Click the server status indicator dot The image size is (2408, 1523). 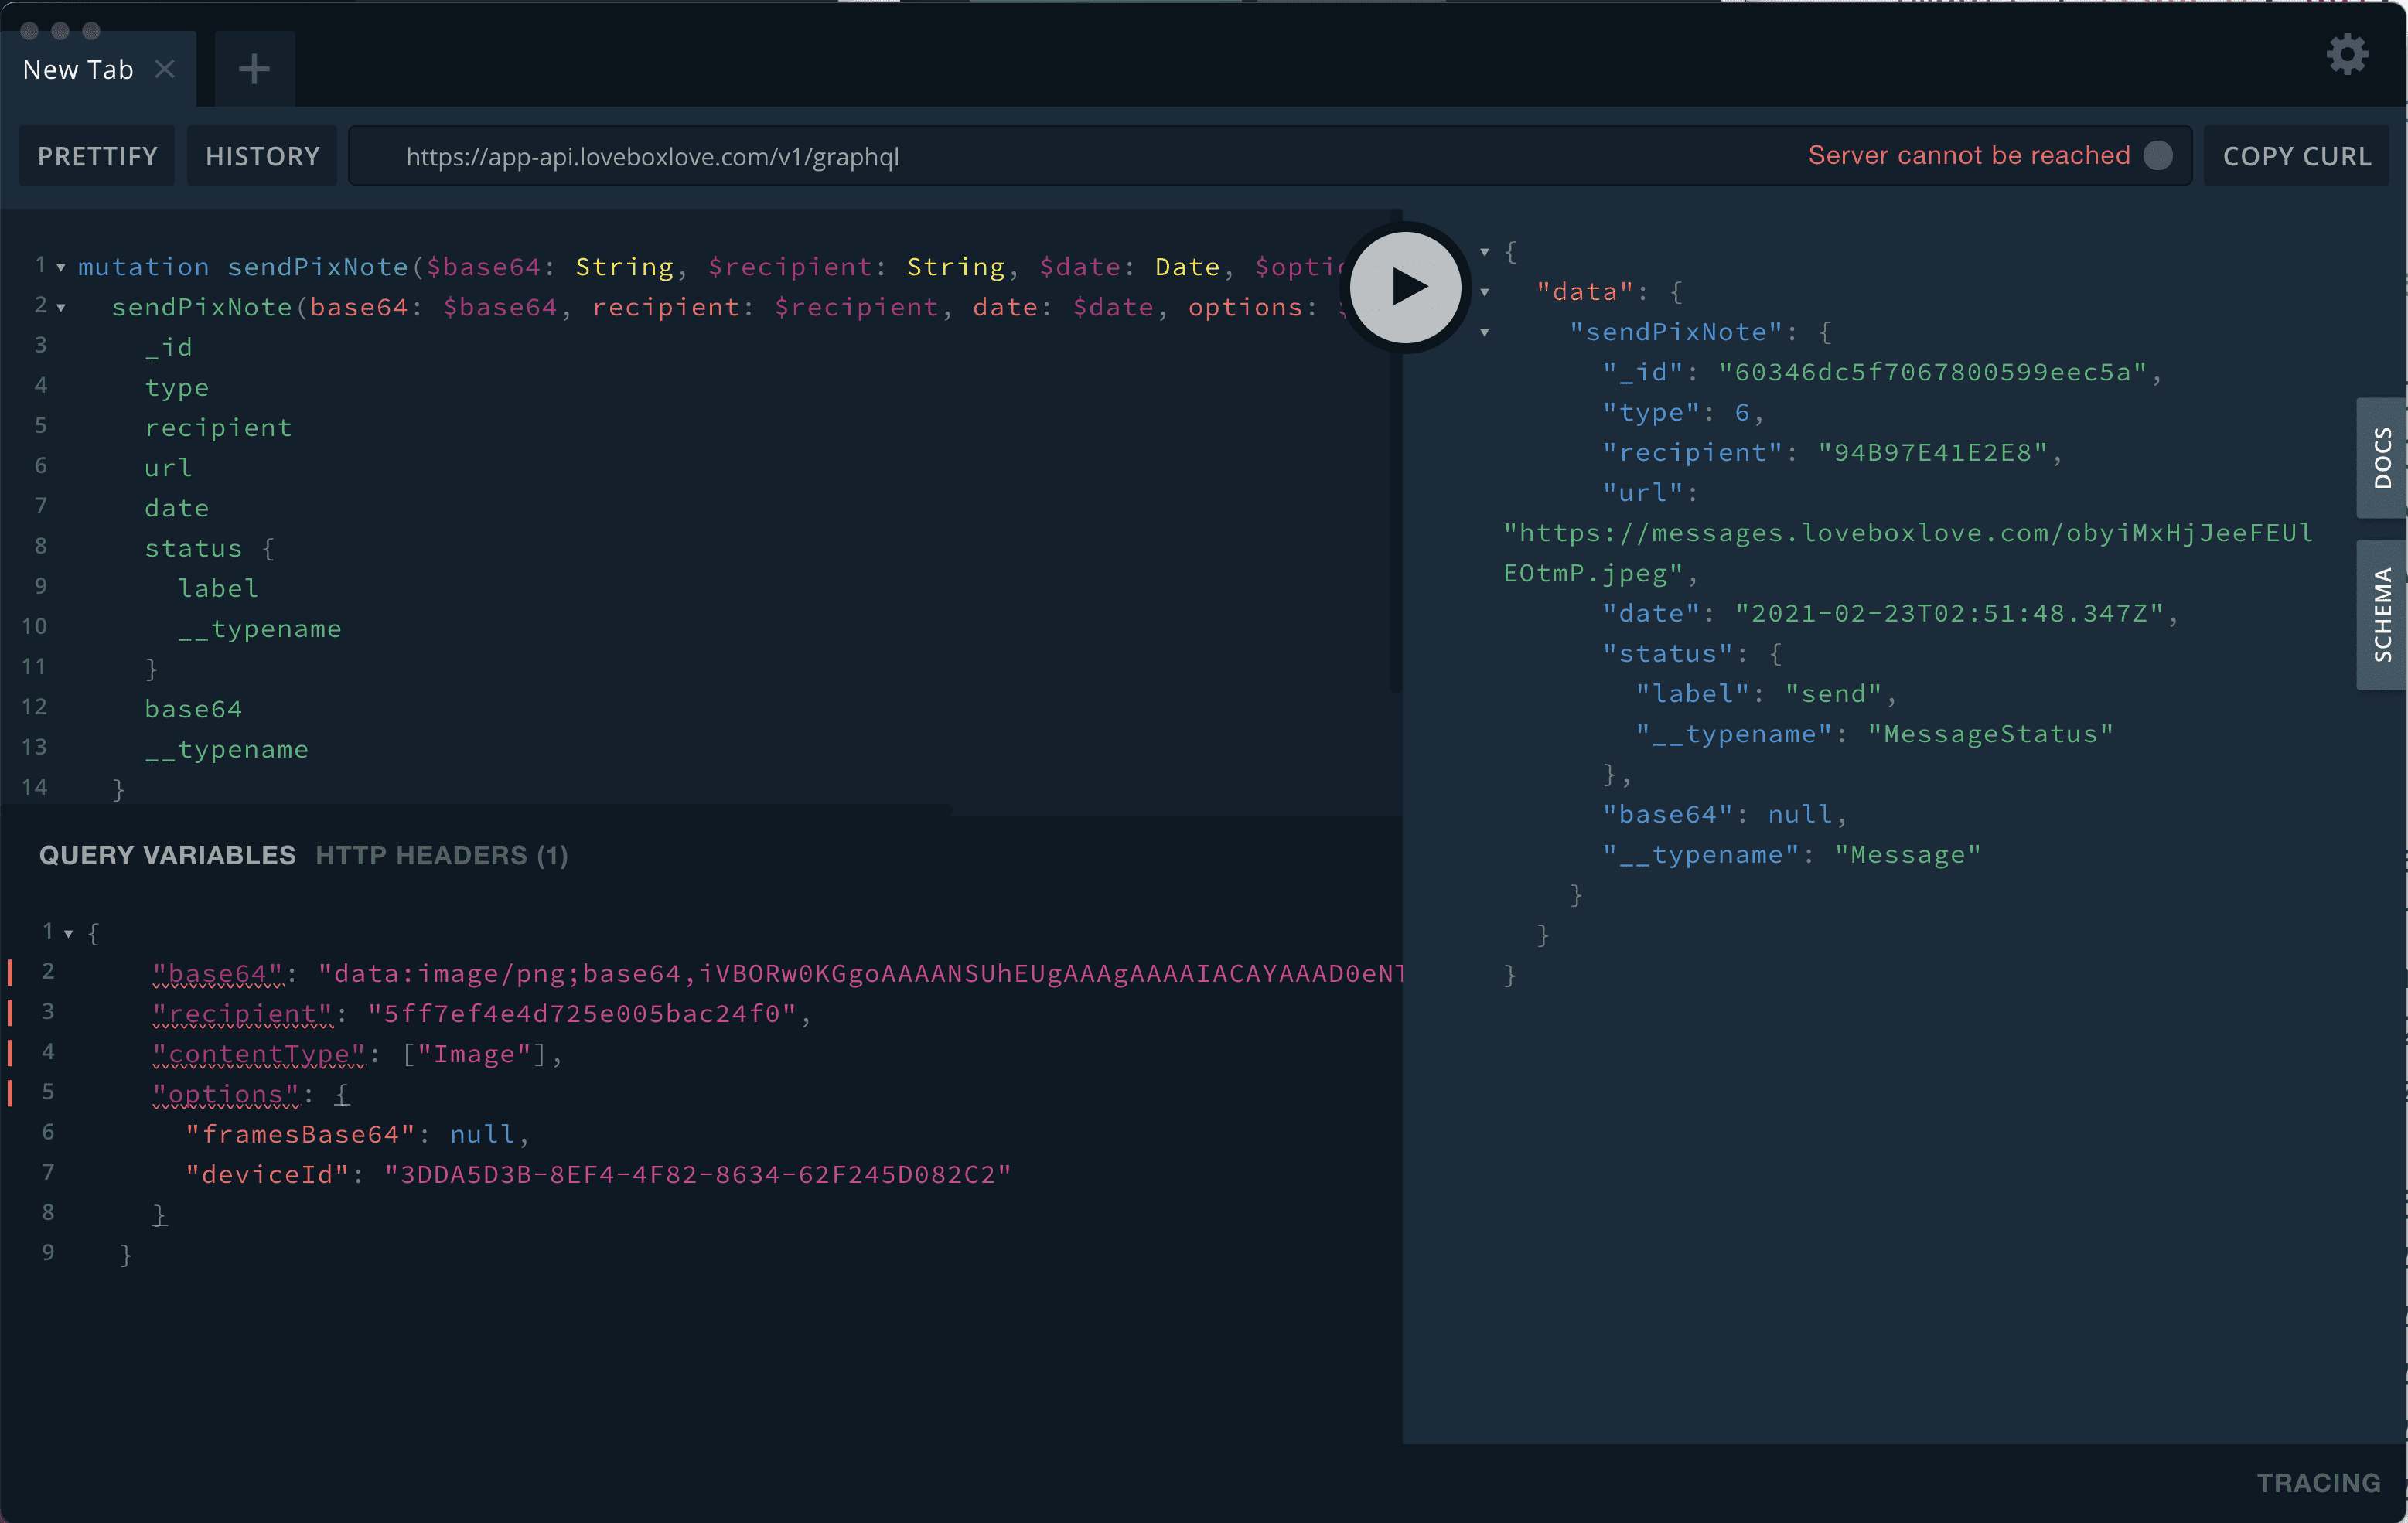(x=2158, y=156)
